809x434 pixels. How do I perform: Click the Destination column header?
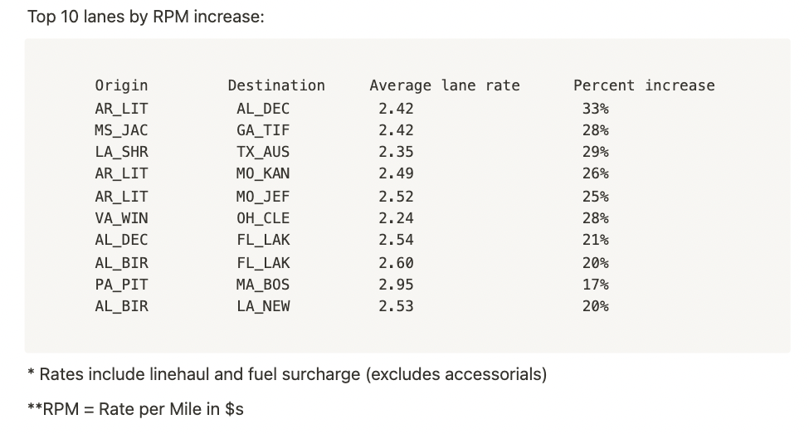(276, 85)
